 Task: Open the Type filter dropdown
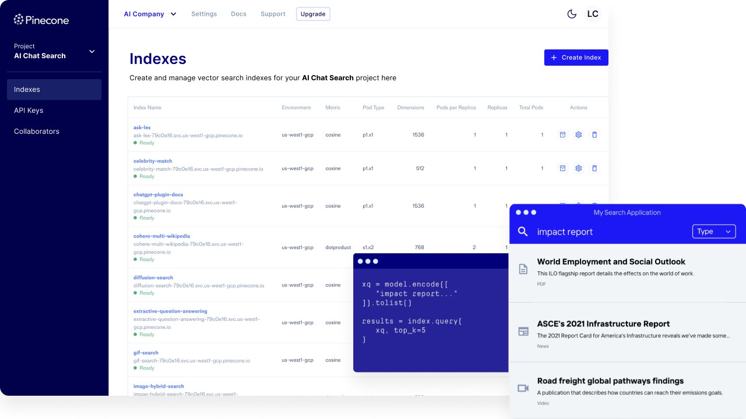pyautogui.click(x=714, y=232)
